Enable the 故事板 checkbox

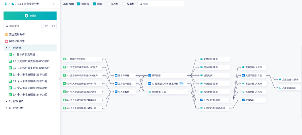[124, 4]
